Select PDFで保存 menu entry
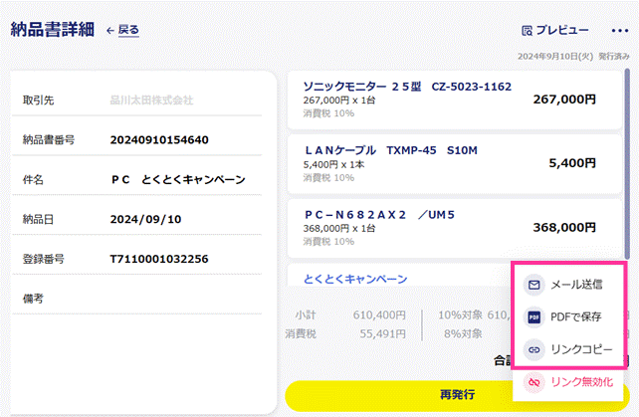Image resolution: width=639 pixels, height=417 pixels. pyautogui.click(x=568, y=316)
